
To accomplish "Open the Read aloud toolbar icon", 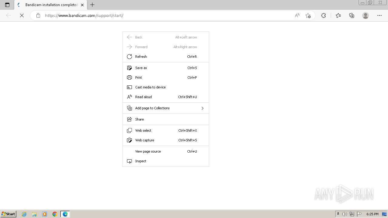I will point(297,15).
